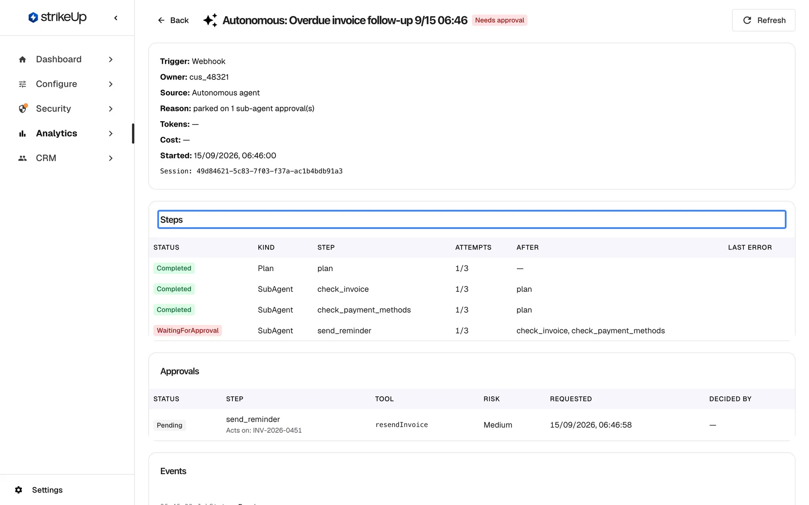Click the Pending approval status badge
Viewport: 809px width, 505px height.
(169, 425)
